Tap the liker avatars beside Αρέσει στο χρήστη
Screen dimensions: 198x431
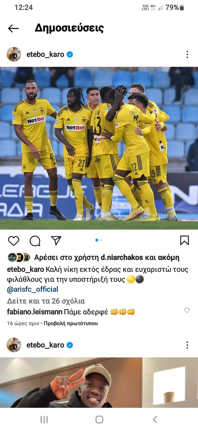[19, 257]
